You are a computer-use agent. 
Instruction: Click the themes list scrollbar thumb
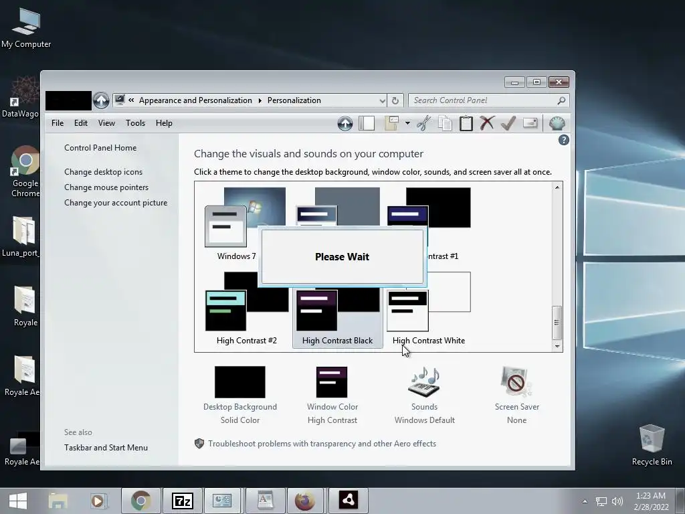(557, 323)
